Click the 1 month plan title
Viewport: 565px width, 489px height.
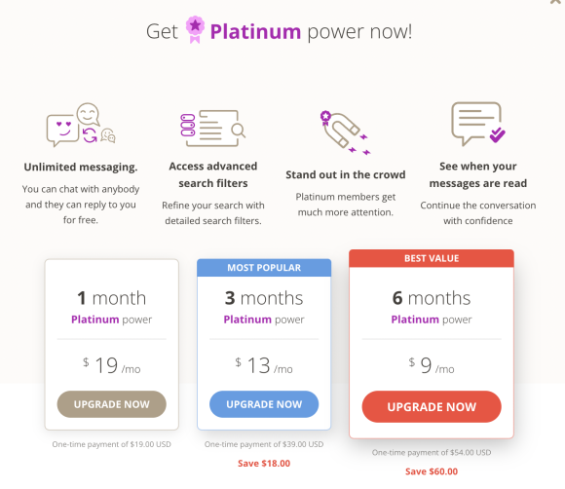pos(112,298)
